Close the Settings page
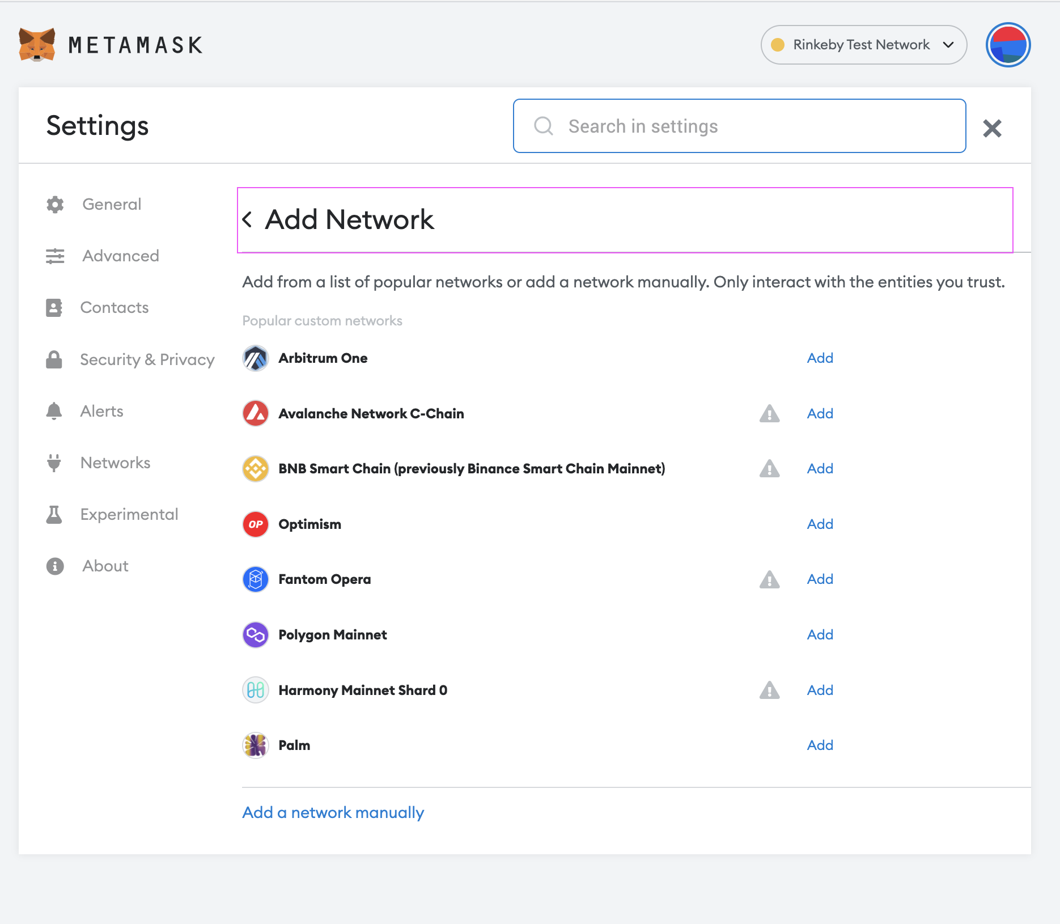The height and width of the screenshot is (924, 1060). [x=992, y=128]
